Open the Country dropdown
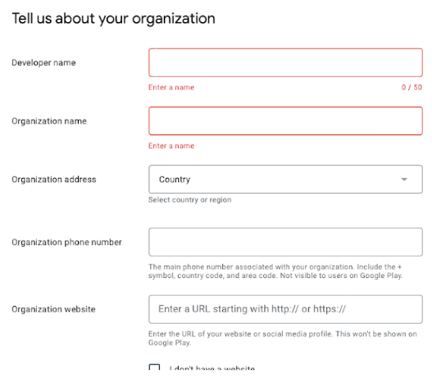The height and width of the screenshot is (378, 432). point(285,179)
